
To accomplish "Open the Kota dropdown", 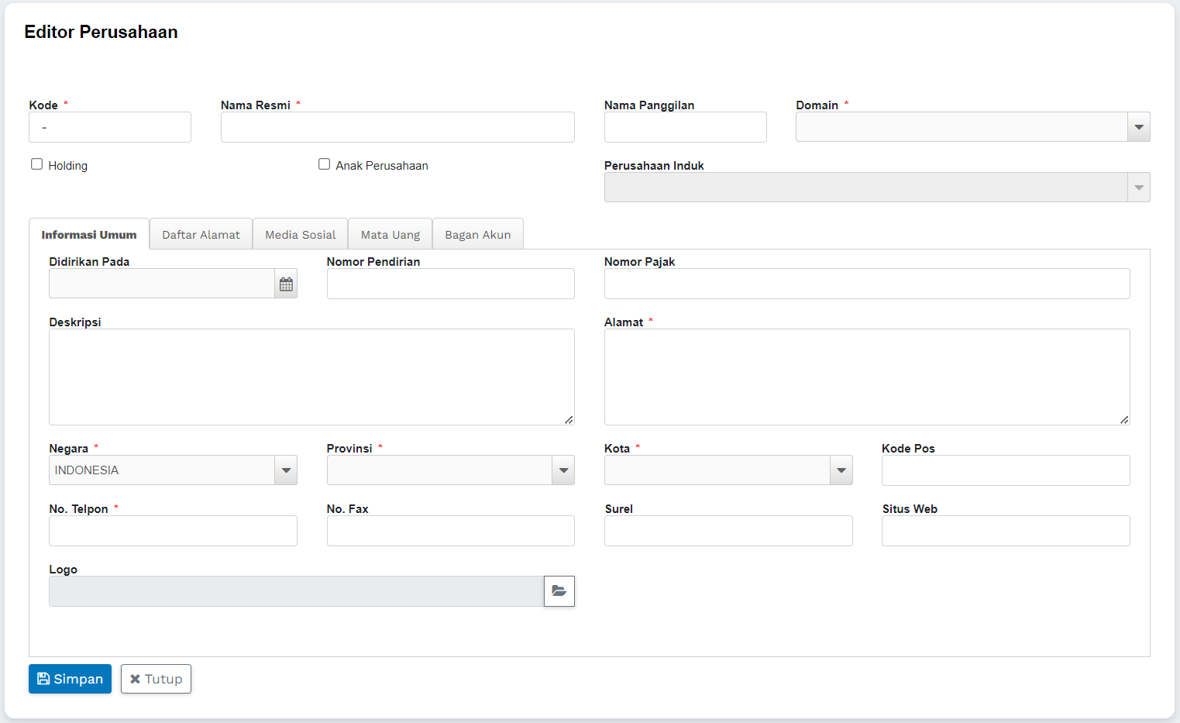I will click(x=841, y=470).
